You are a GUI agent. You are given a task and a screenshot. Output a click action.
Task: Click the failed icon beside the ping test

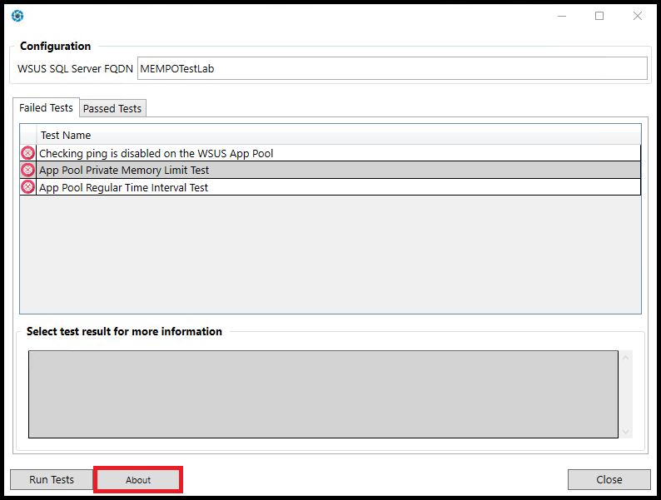click(x=27, y=153)
